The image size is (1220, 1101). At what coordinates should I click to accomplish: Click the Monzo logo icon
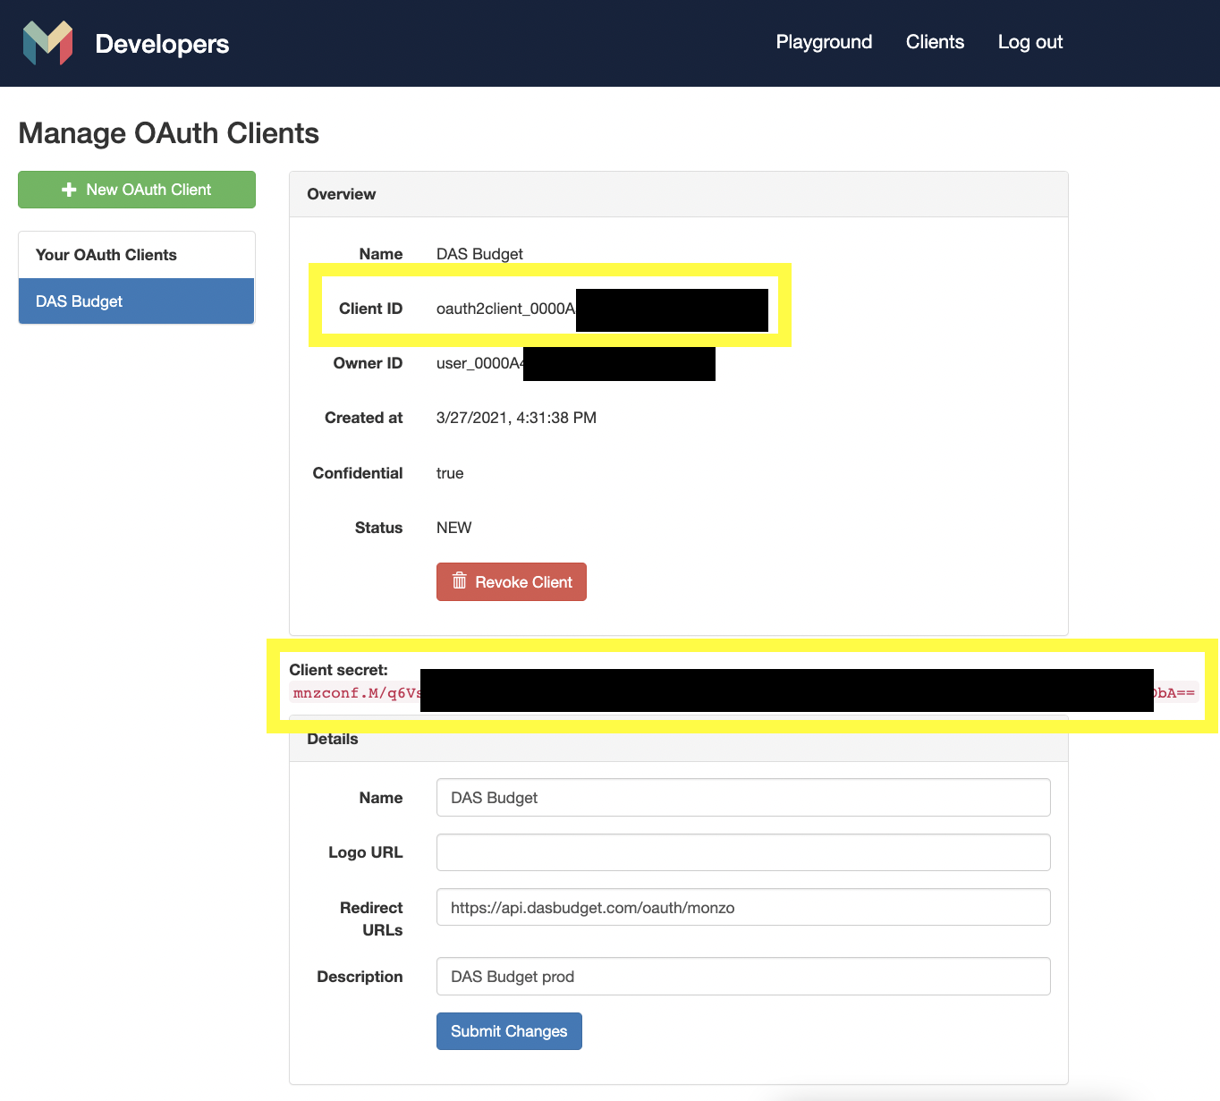point(47,43)
